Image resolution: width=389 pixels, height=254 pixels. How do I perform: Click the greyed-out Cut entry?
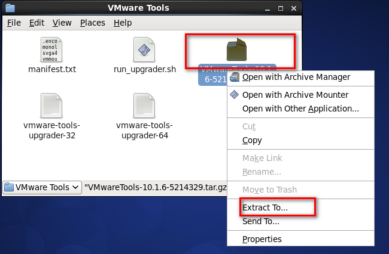[x=300, y=126]
